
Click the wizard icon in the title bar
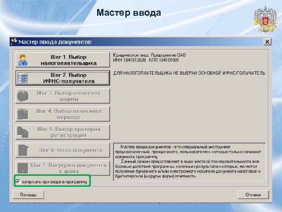14,42
